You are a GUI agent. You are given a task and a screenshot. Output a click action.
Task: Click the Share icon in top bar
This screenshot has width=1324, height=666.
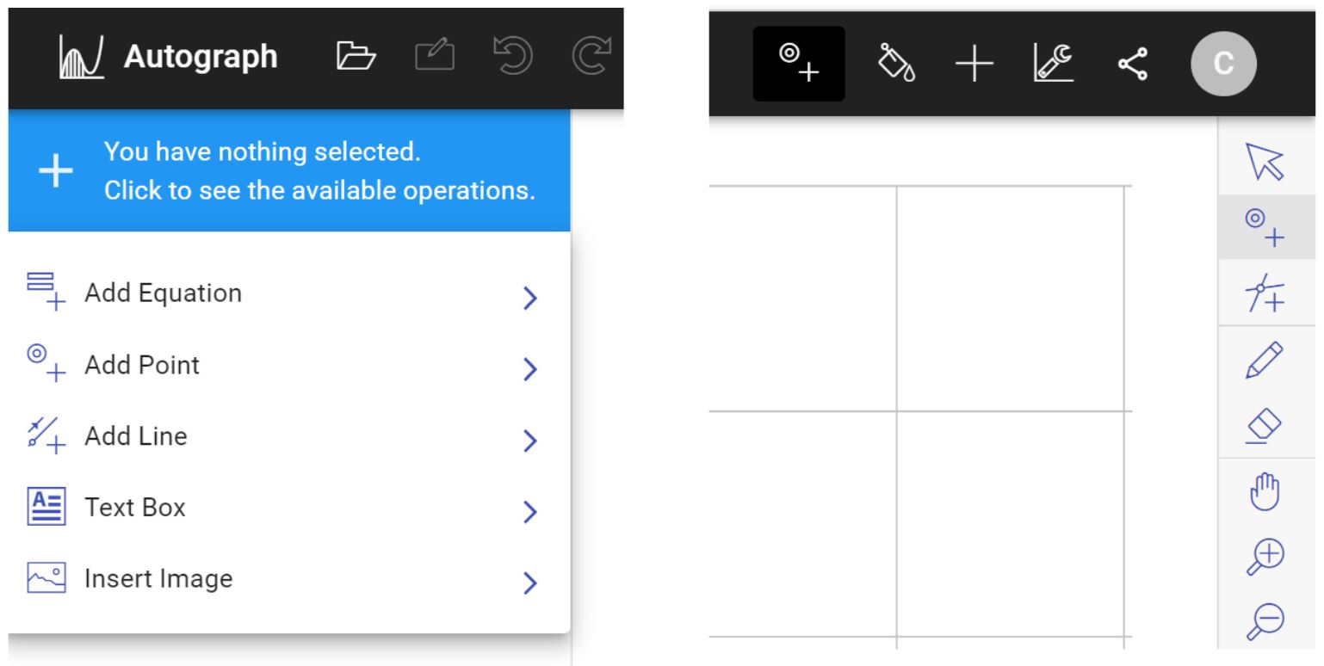pyautogui.click(x=1132, y=64)
